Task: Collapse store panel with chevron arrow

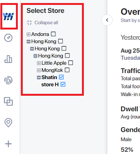Action: 107,20
